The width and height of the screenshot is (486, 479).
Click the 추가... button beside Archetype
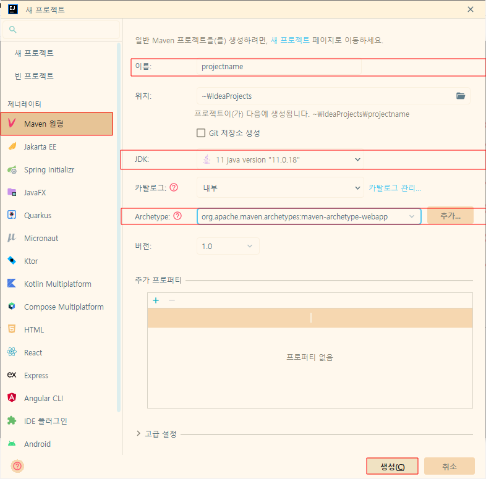450,215
